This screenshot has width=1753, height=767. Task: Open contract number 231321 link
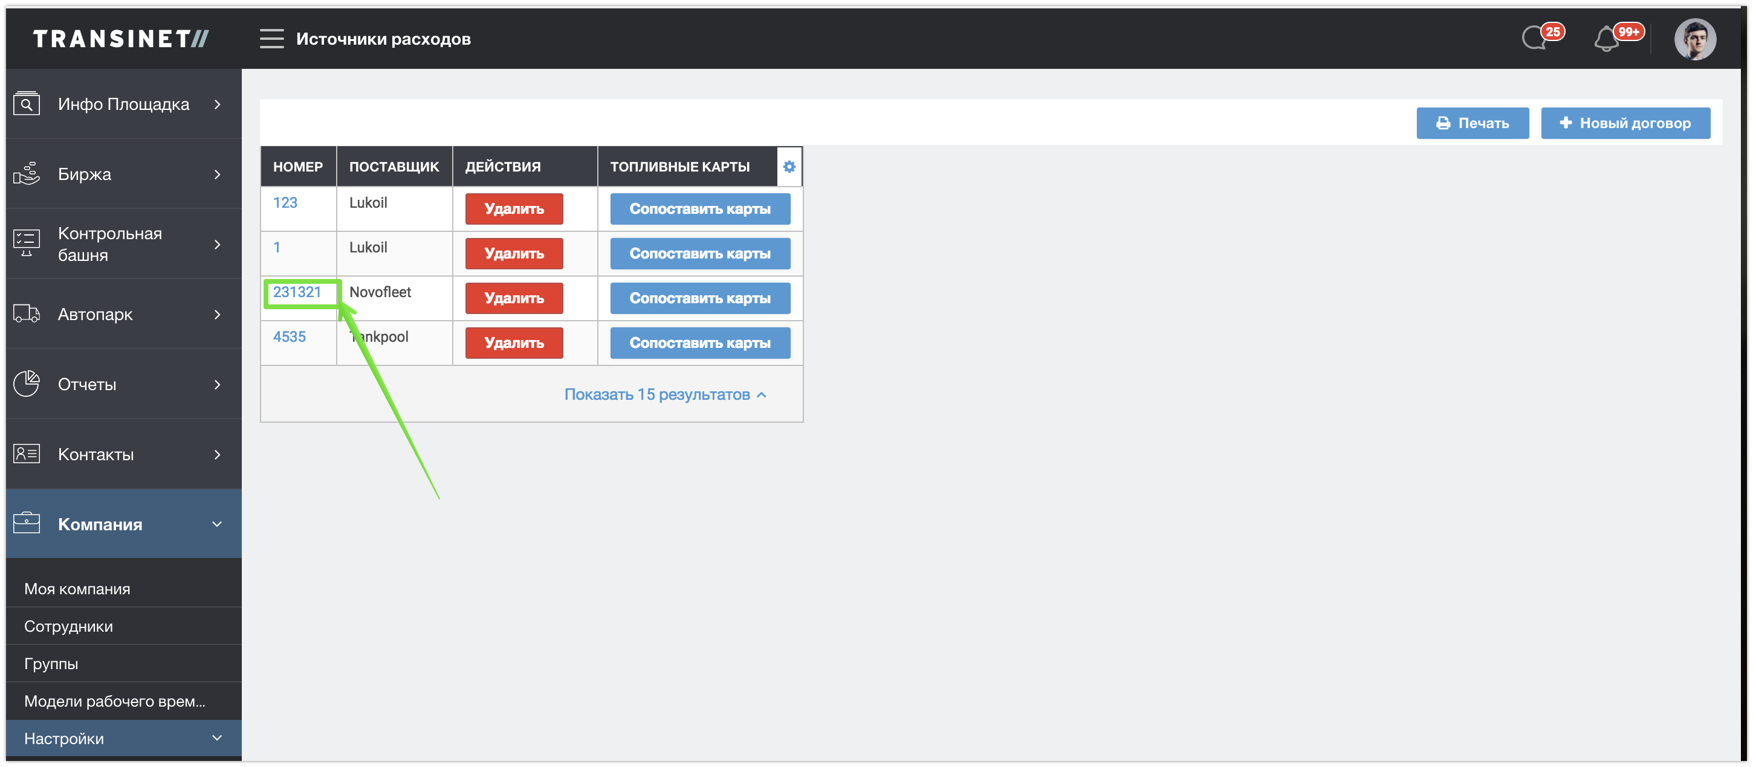(297, 292)
